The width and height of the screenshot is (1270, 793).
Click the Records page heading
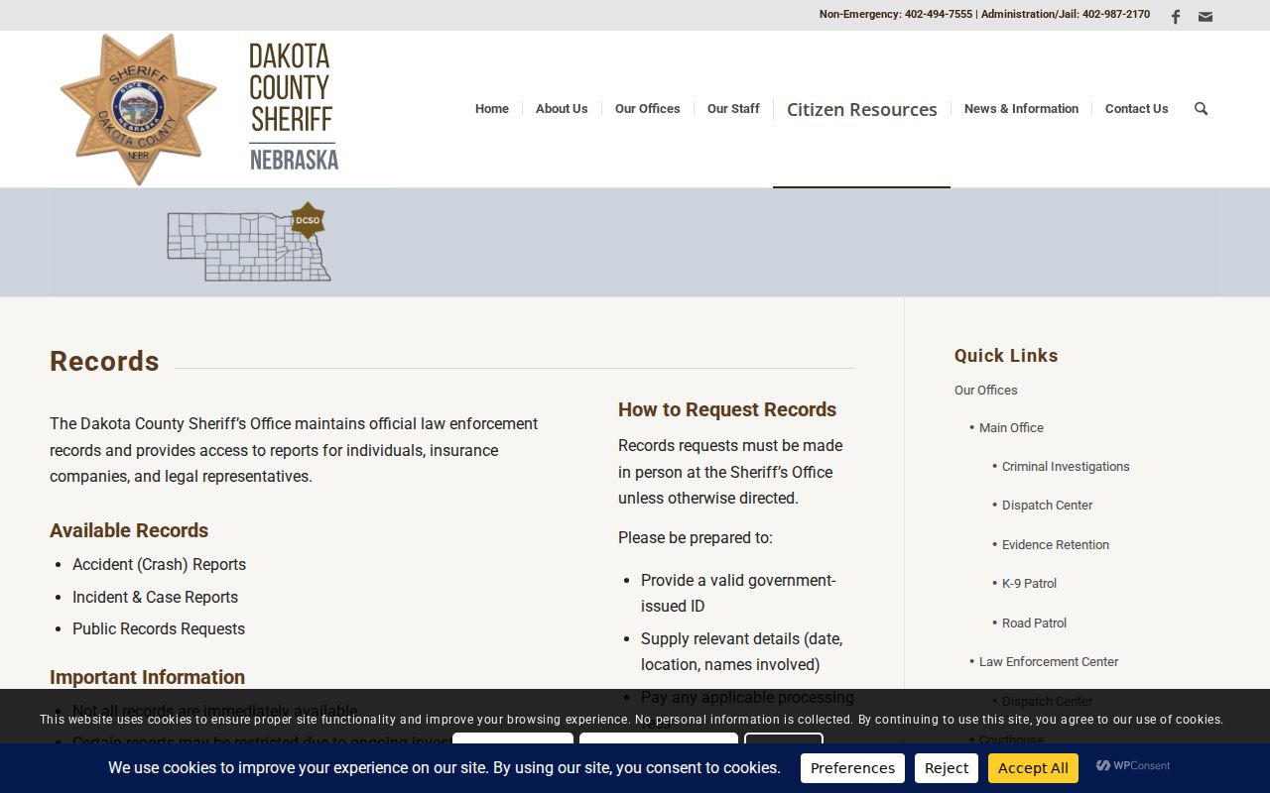[104, 362]
